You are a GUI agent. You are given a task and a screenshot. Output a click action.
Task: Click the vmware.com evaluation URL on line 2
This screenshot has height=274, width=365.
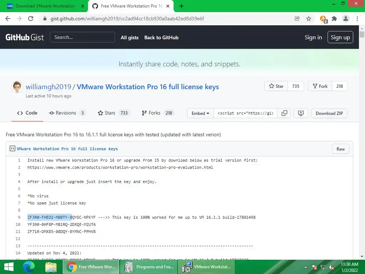point(120,167)
